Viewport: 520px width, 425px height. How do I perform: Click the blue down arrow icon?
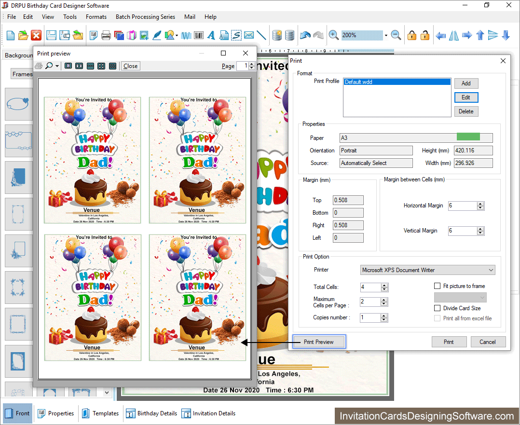(506, 35)
